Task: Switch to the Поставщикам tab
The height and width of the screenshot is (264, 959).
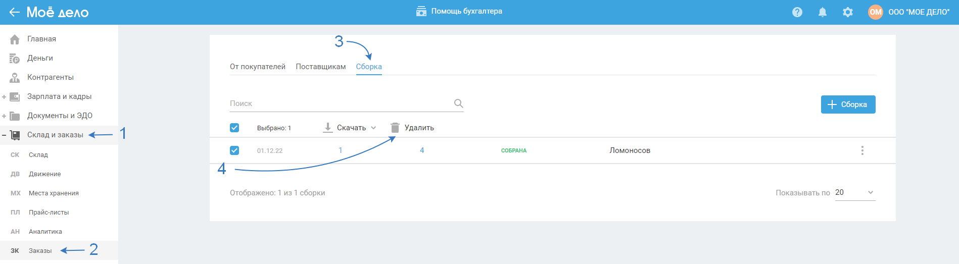Action: (321, 67)
